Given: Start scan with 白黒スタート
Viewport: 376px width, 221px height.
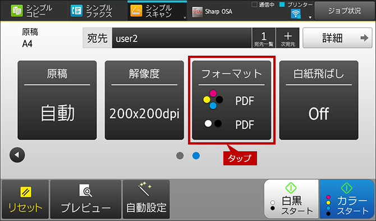Looking at the screenshot, I should coord(291,199).
